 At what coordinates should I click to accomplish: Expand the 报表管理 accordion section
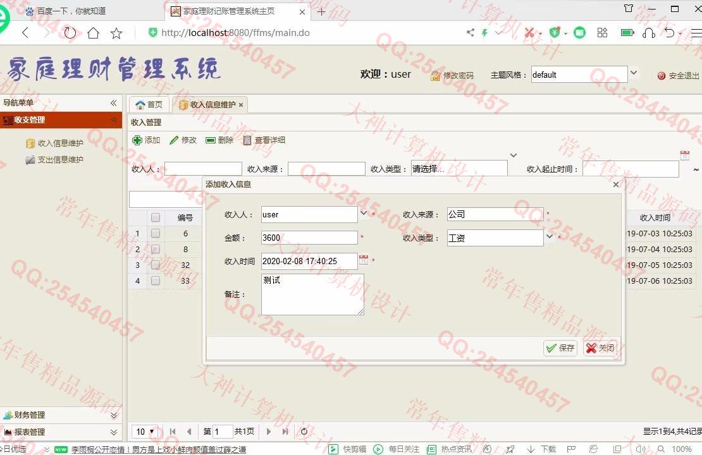114,432
